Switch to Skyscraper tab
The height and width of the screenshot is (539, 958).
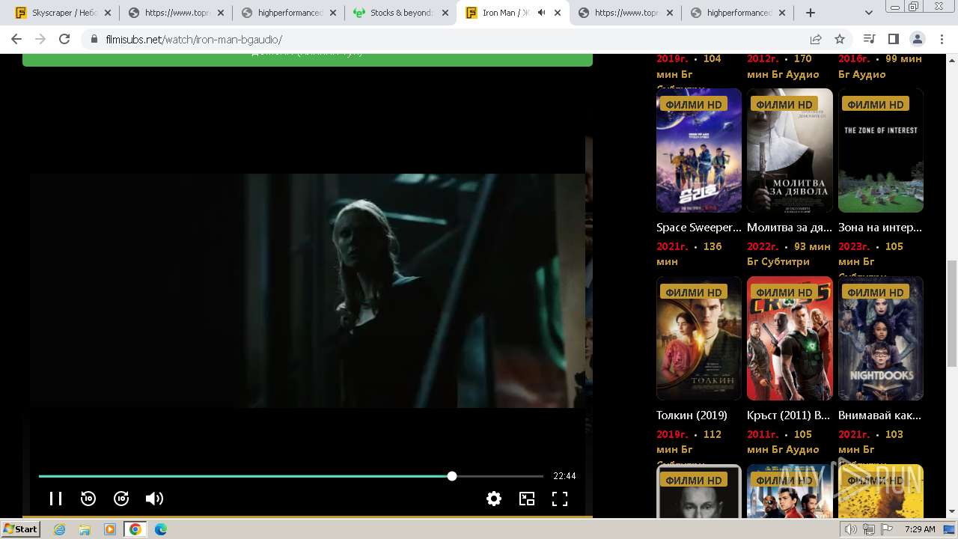(x=62, y=13)
